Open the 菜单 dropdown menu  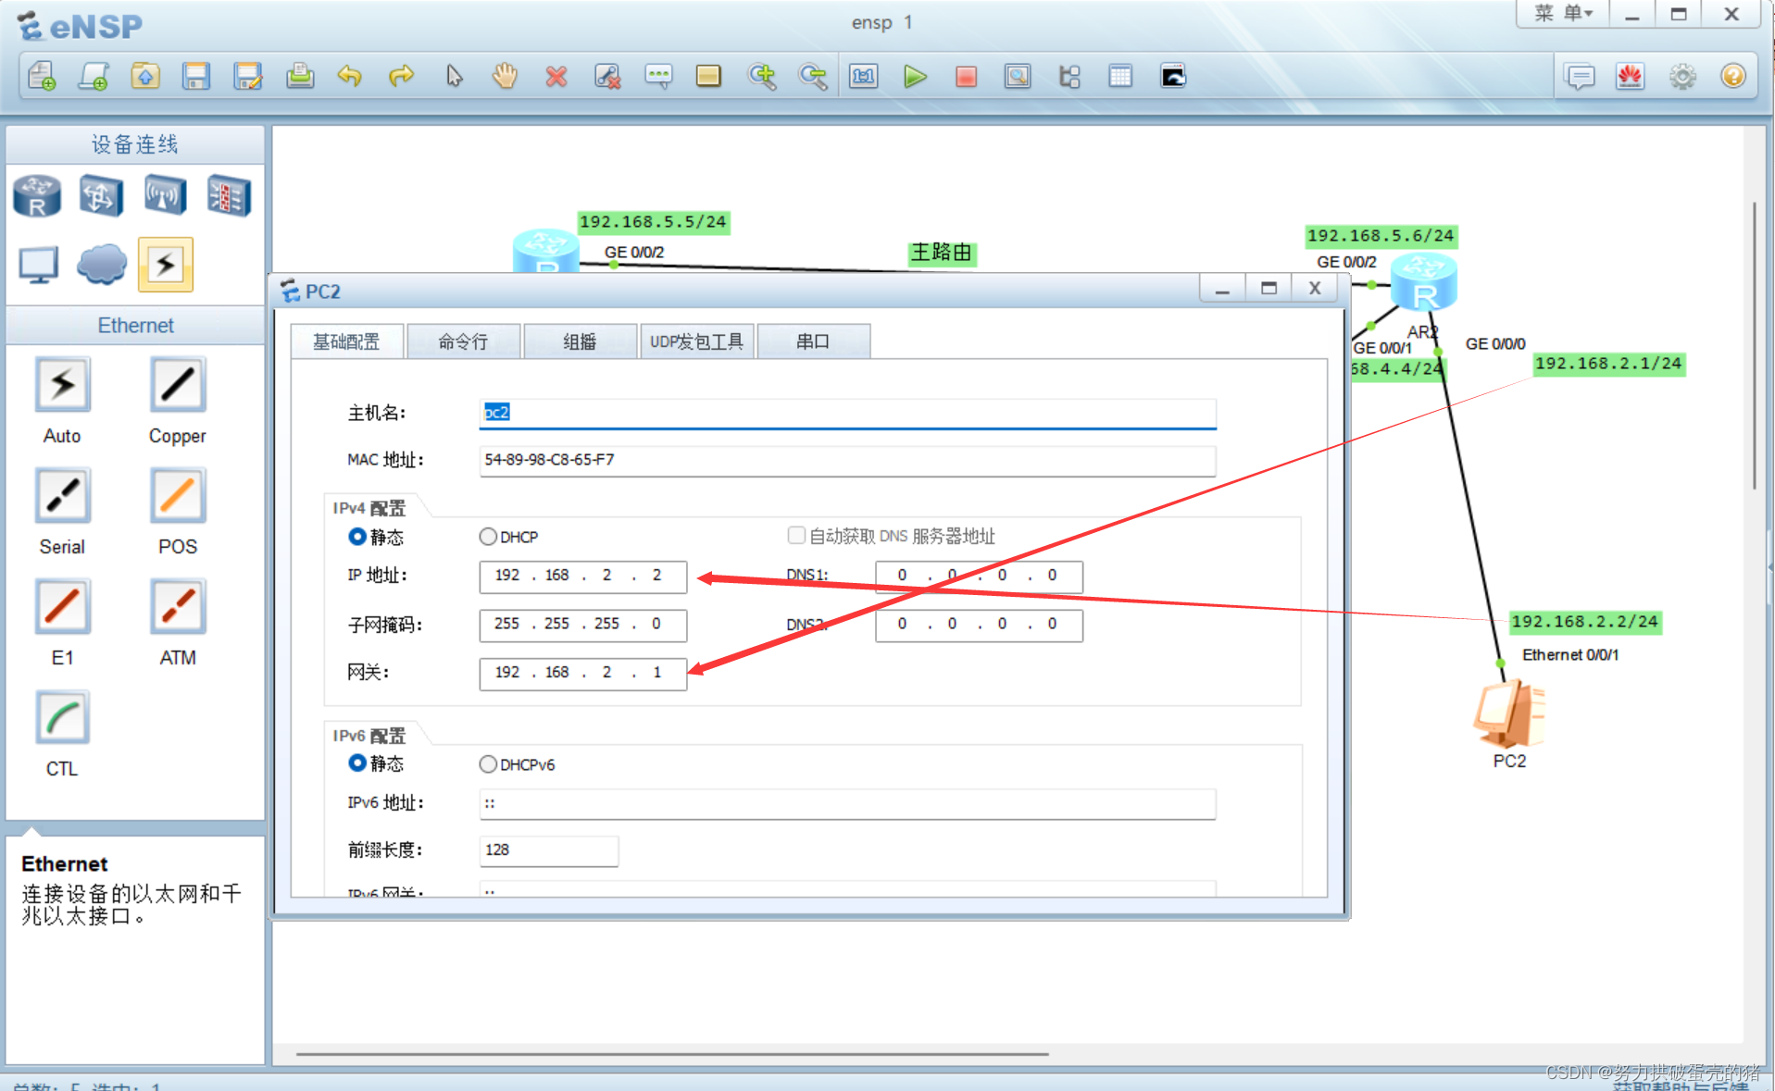[1563, 14]
